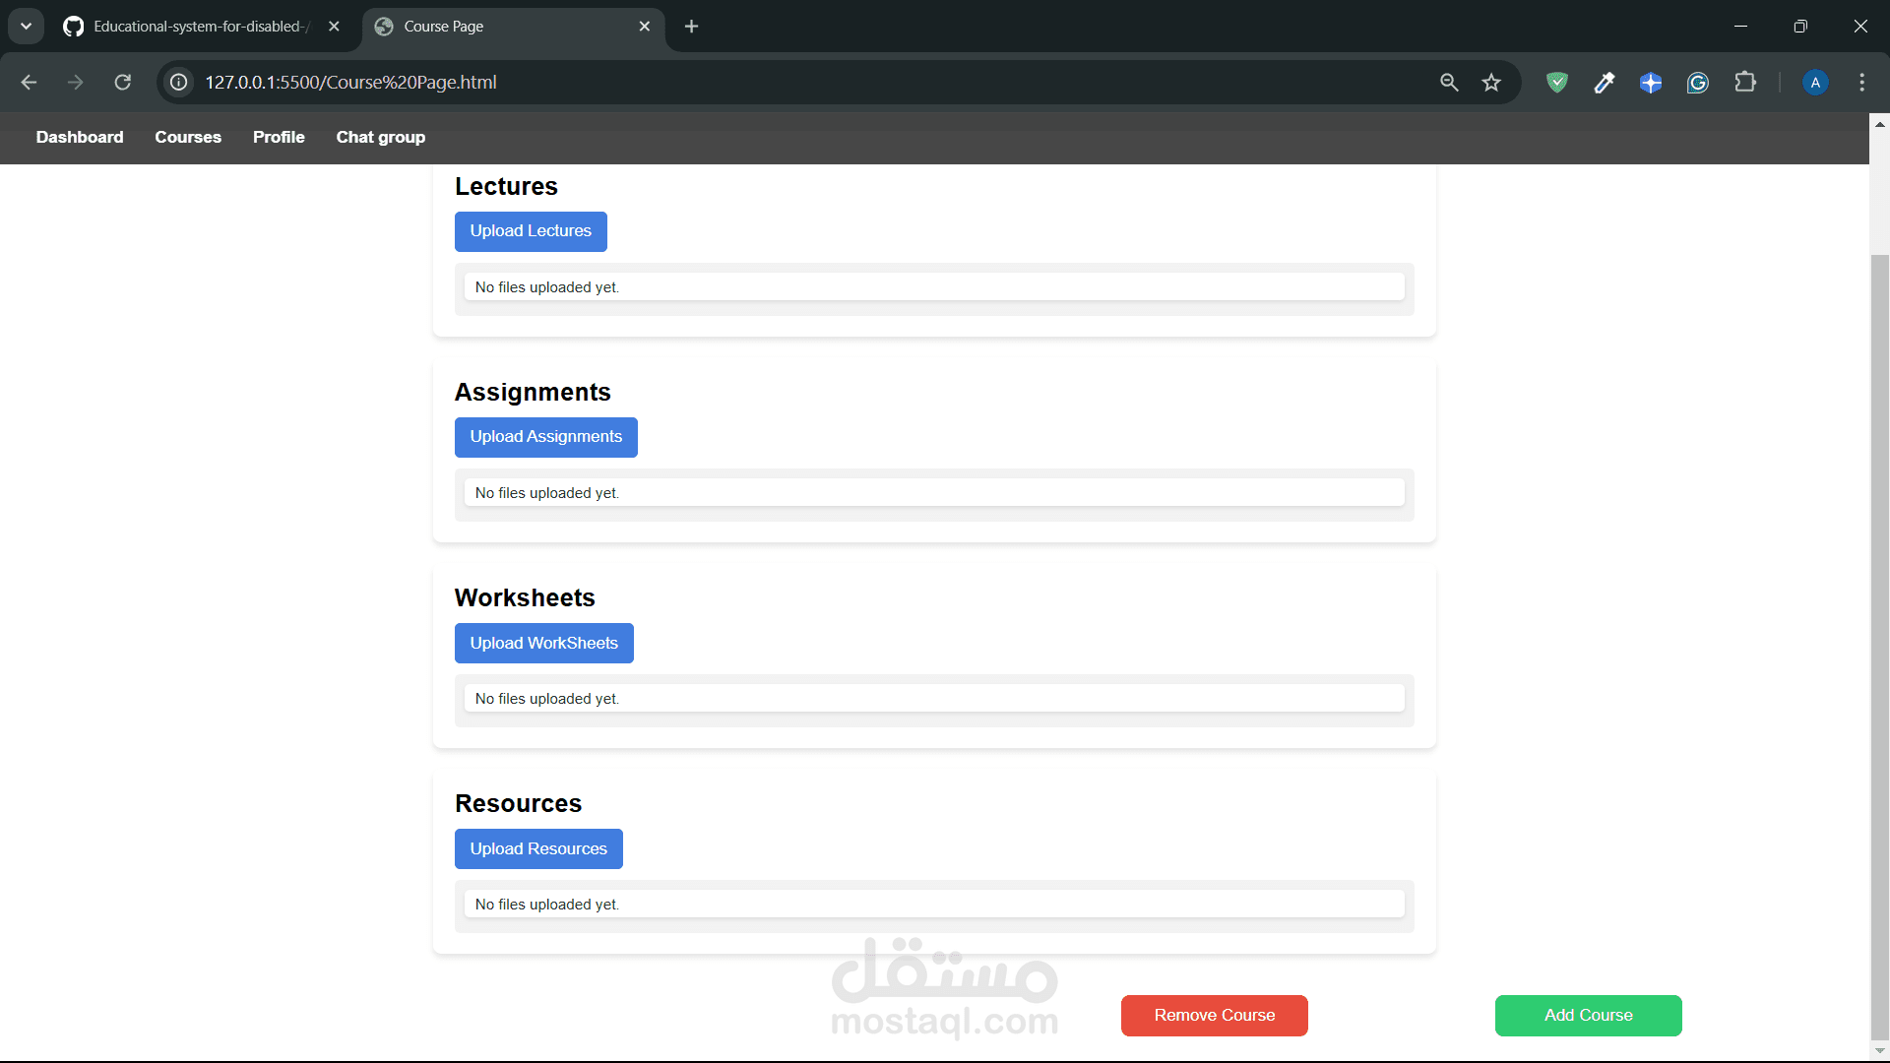Click the Upload Lectures button
Screen dimensions: 1890x1063
(x=531, y=231)
